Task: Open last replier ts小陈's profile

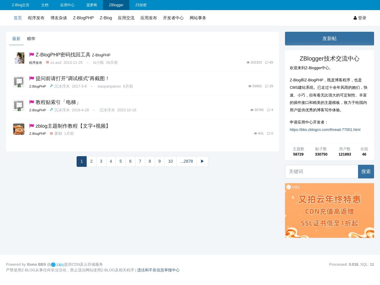Action: click(x=99, y=62)
